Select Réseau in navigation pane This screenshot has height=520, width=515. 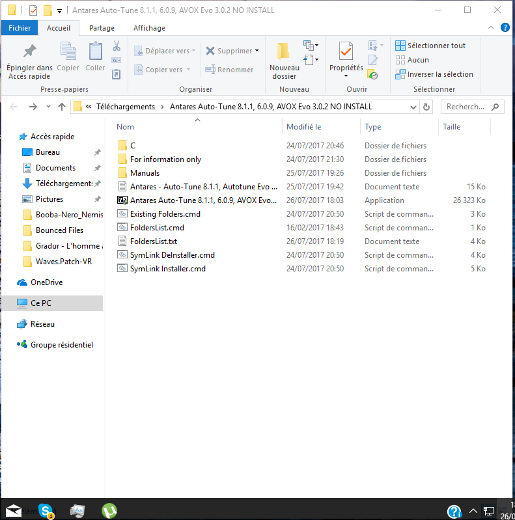tap(42, 323)
